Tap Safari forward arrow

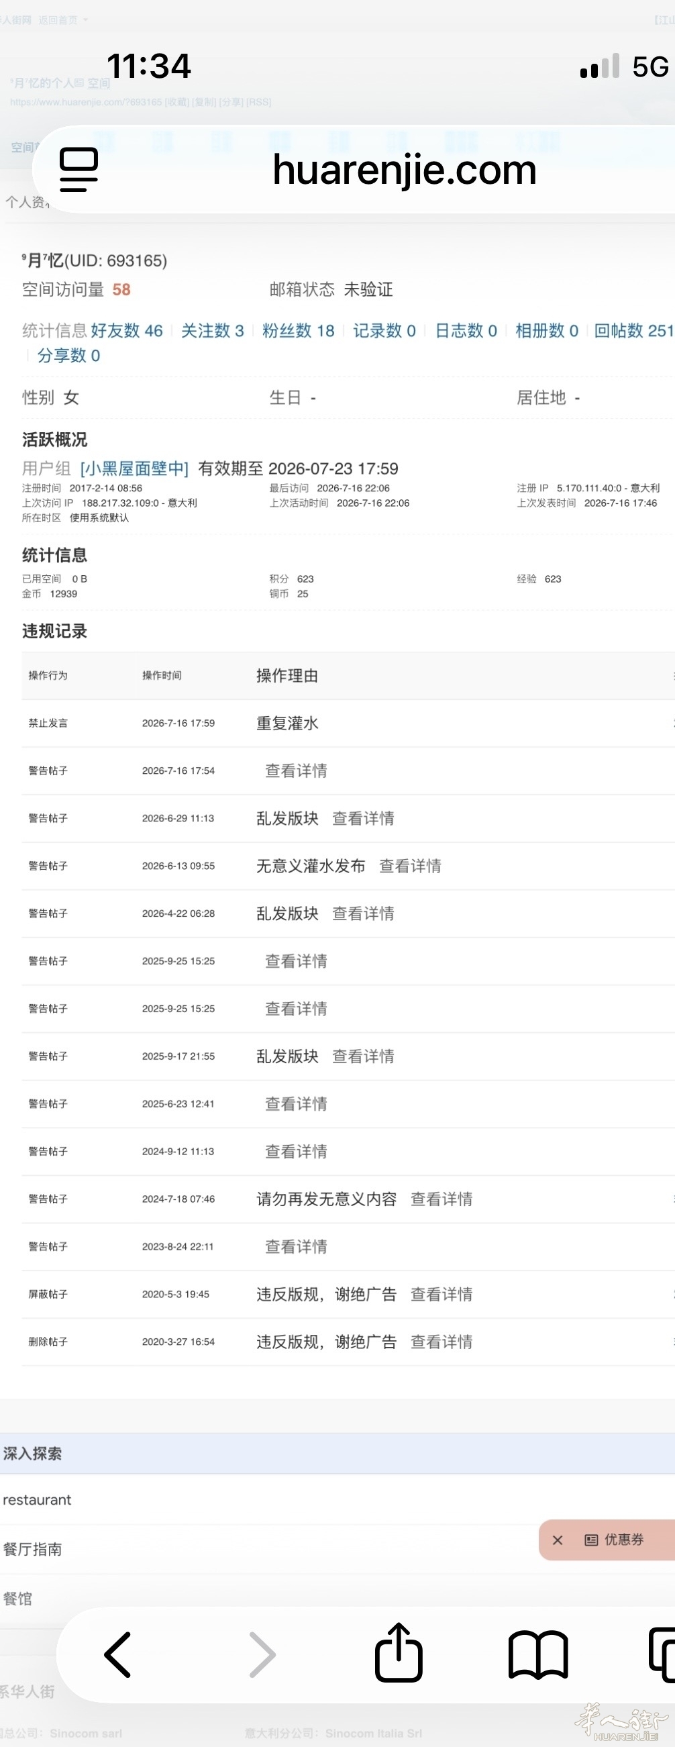point(262,1655)
